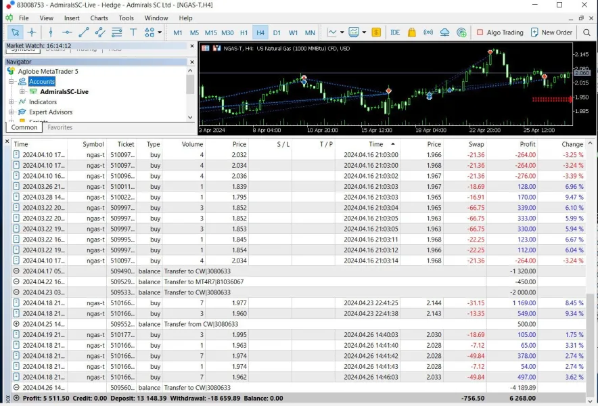Open the chart type dropdown arrow
This screenshot has height=406, width=598.
[342, 32]
